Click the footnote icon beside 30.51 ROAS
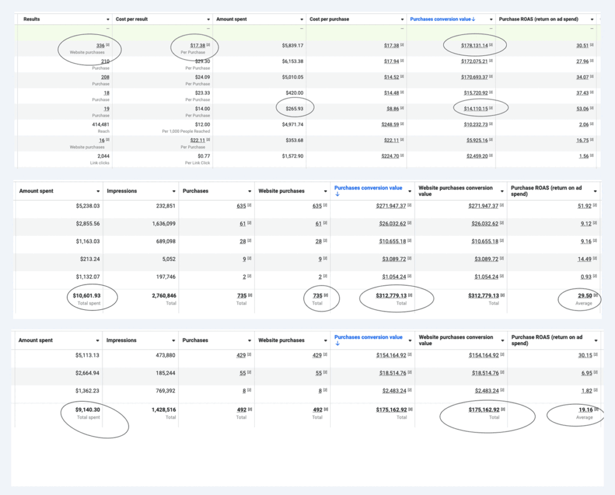 (592, 46)
